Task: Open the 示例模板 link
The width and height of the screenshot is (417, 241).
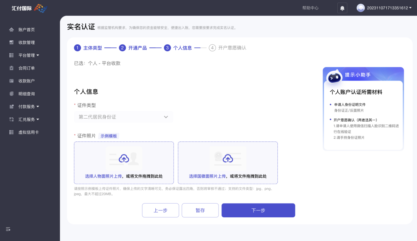Action: tap(109, 136)
